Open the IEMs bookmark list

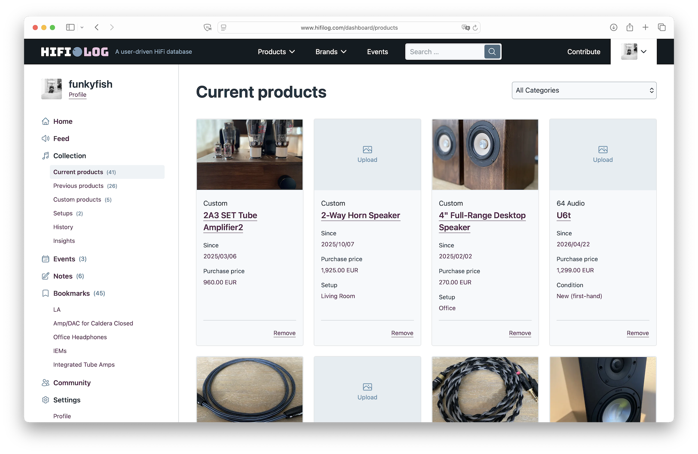(60, 351)
